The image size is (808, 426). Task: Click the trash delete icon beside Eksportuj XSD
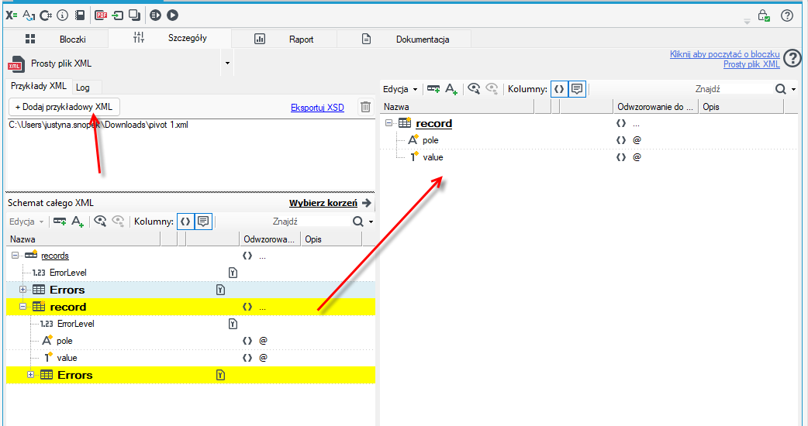coord(365,107)
